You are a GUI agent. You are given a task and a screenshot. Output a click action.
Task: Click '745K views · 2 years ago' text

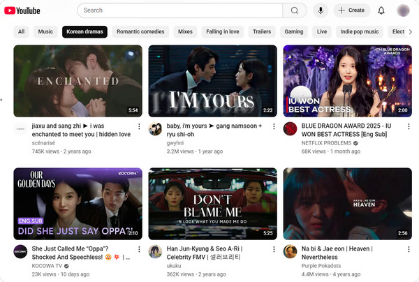[x=61, y=151]
